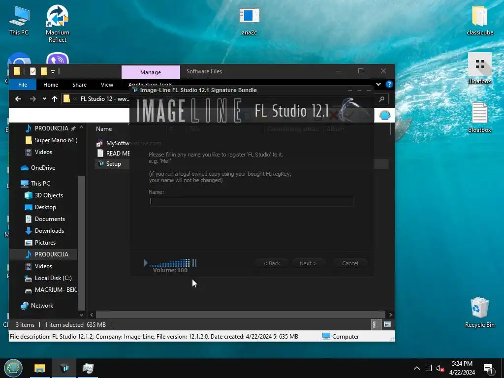Viewport: 504px width, 378px height.
Task: Go up one folder level
Action: point(54,99)
